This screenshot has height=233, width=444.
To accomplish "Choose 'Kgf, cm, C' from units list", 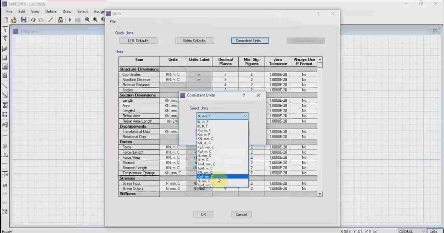I will pyautogui.click(x=206, y=177).
